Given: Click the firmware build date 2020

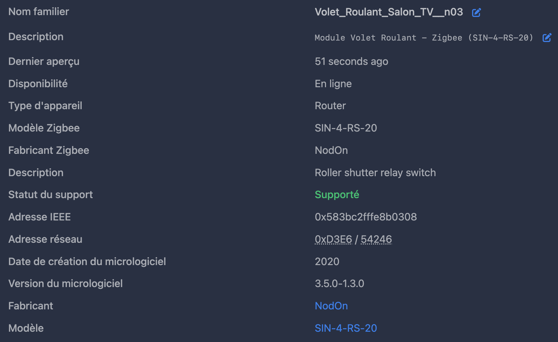Looking at the screenshot, I should [x=327, y=261].
